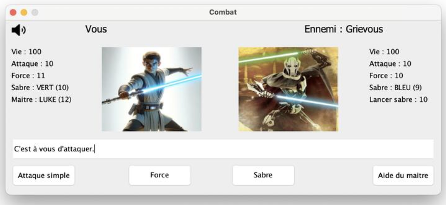Click the enemy Sabre : BLEU (9) label

(395, 88)
